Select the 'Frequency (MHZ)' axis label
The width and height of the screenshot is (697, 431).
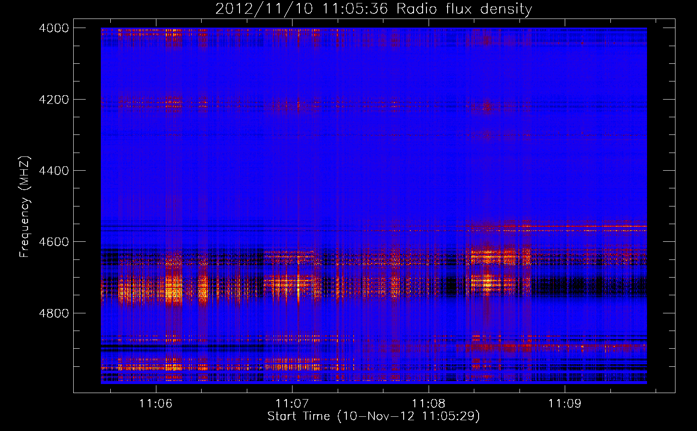click(25, 207)
